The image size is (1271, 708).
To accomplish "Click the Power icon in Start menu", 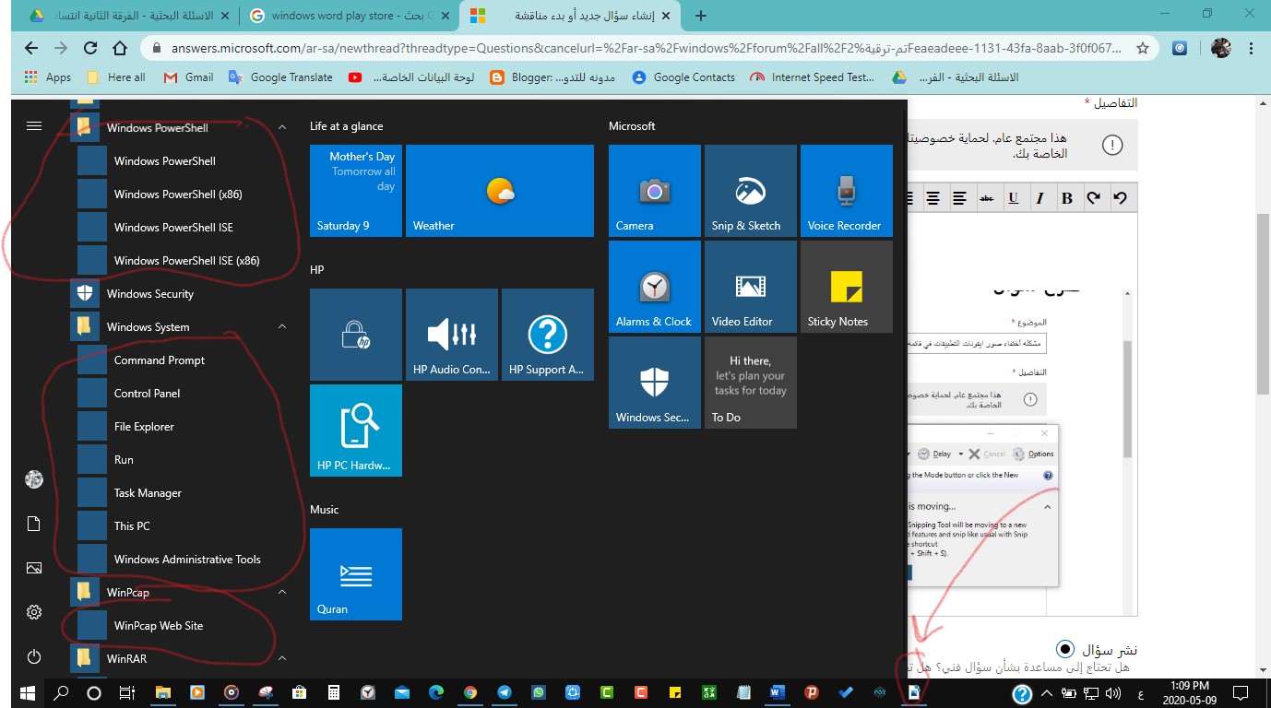I will pyautogui.click(x=34, y=656).
